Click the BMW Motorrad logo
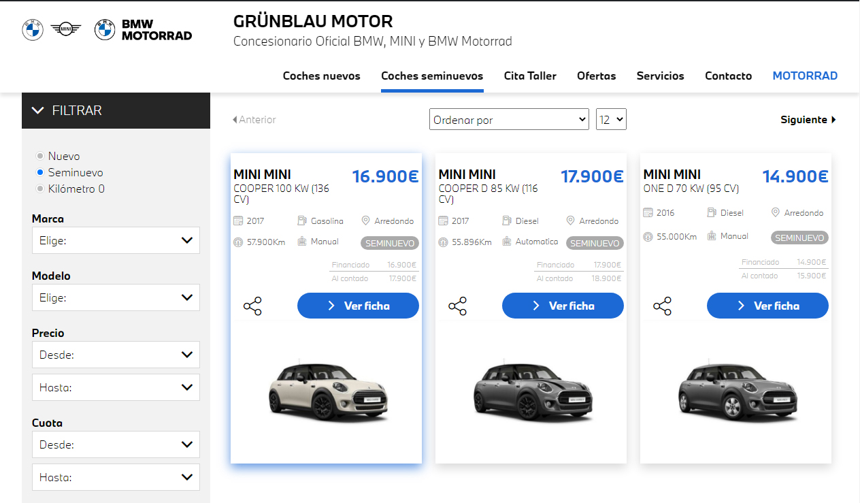 click(x=144, y=29)
